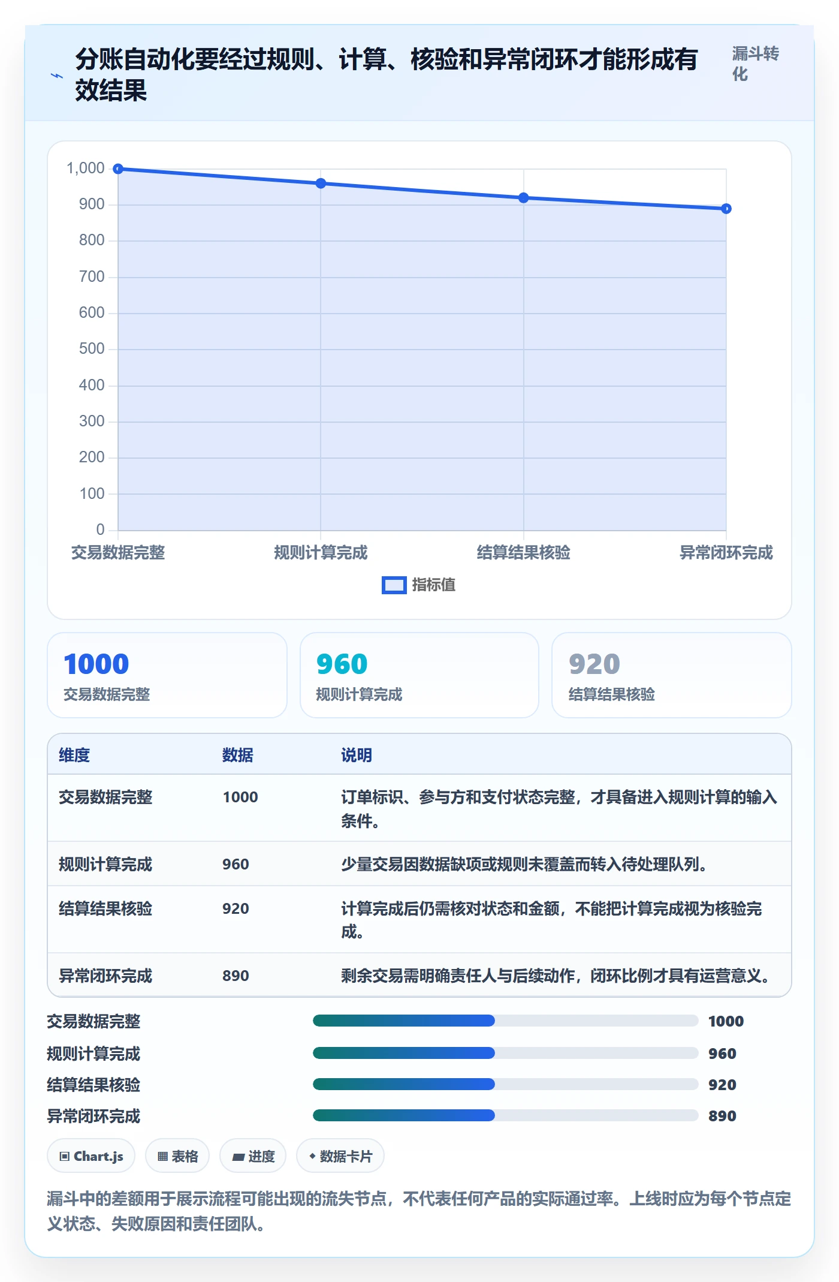The image size is (839, 1282).
Task: Click description starting 剩余交易需明确责任人
Action: pyautogui.click(x=556, y=976)
